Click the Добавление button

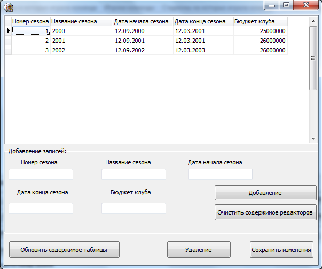point(265,193)
